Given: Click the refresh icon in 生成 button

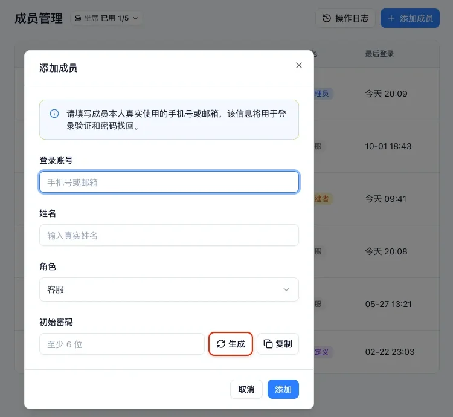Looking at the screenshot, I should [221, 344].
